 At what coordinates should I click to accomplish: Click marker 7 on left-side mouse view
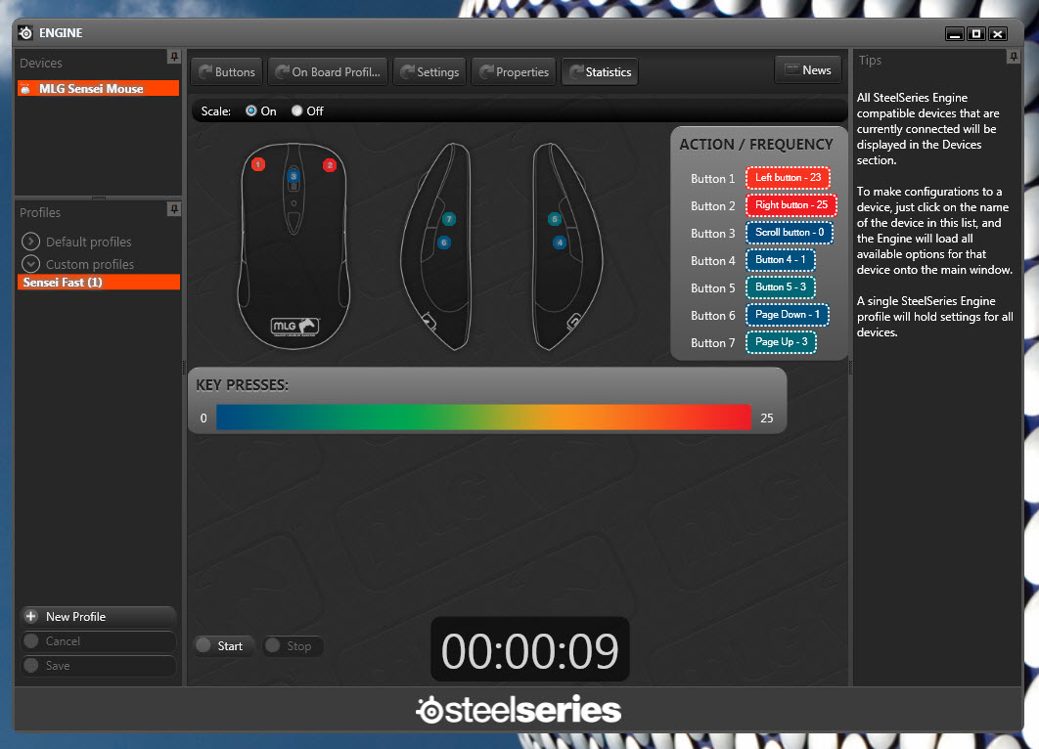(449, 219)
